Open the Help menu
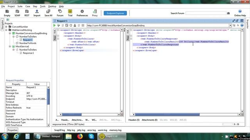250x140 pixels. point(61,6)
